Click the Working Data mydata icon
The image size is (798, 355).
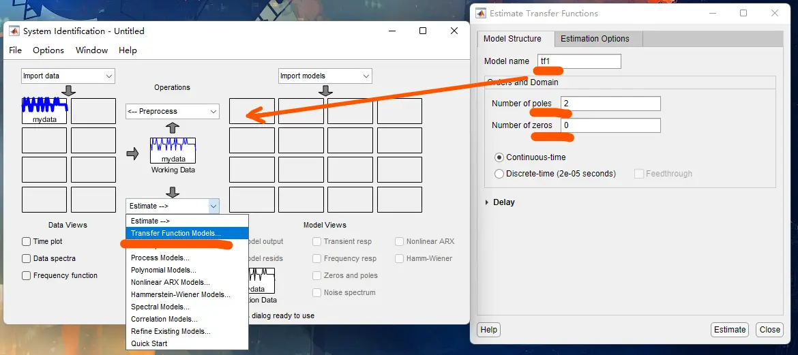point(173,151)
